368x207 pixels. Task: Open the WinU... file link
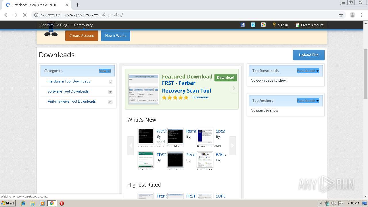221,155
